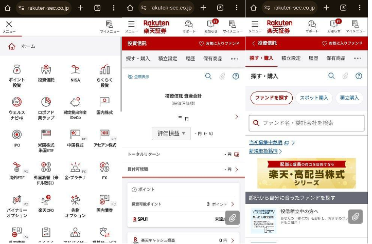Viewport: 372px width, 244px height.
Task: Open 金・プラチナ icon
Action: [75, 171]
